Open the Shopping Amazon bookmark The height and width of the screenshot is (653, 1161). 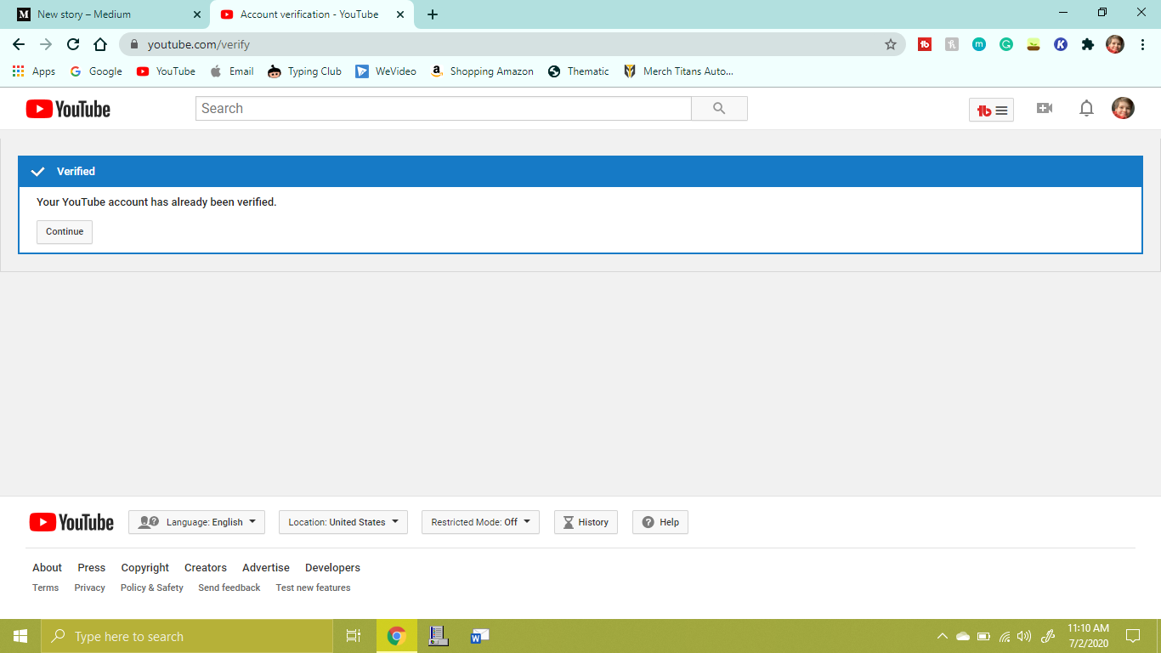click(x=482, y=71)
